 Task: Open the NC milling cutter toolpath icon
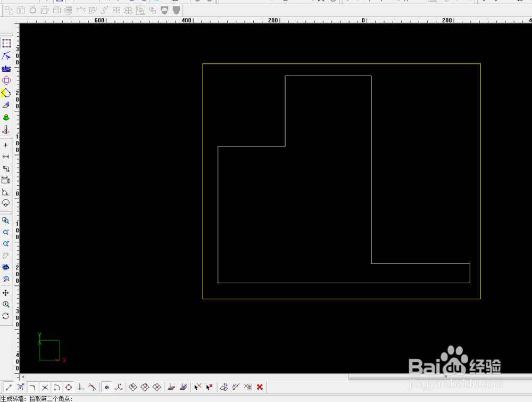6,130
